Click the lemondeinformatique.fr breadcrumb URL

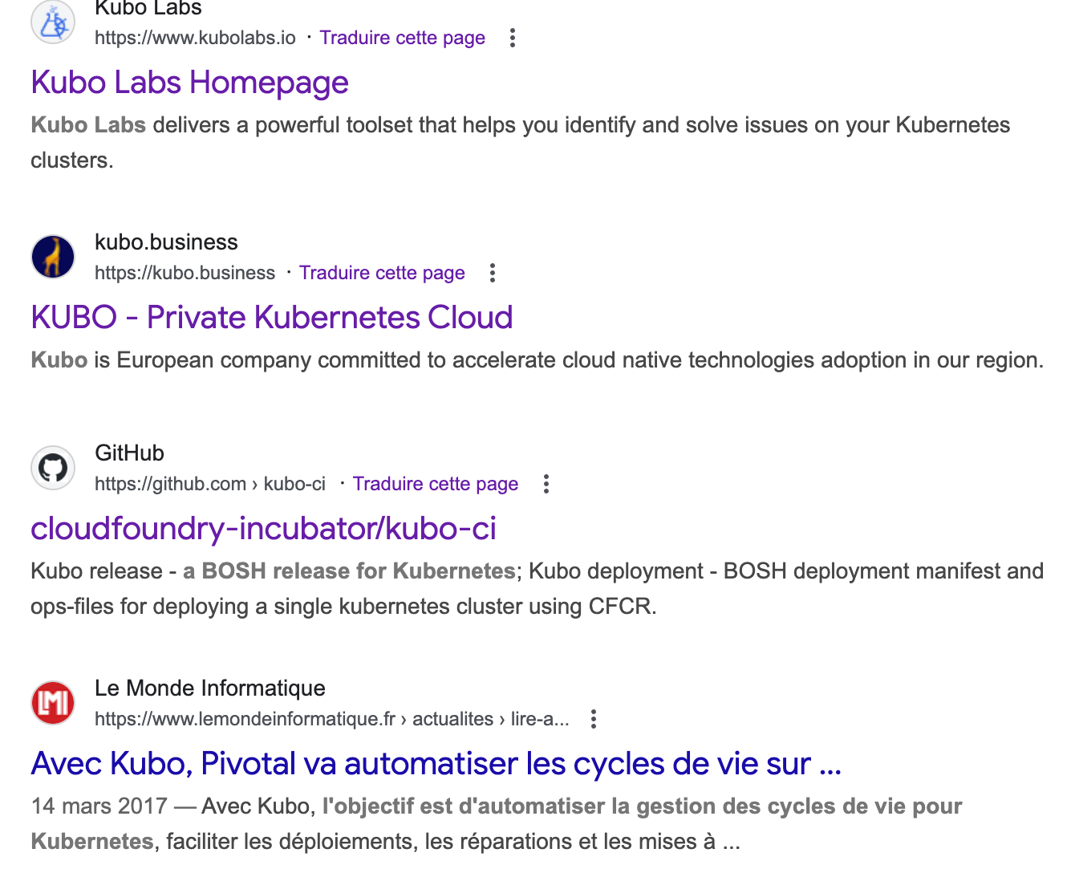pyautogui.click(x=331, y=719)
